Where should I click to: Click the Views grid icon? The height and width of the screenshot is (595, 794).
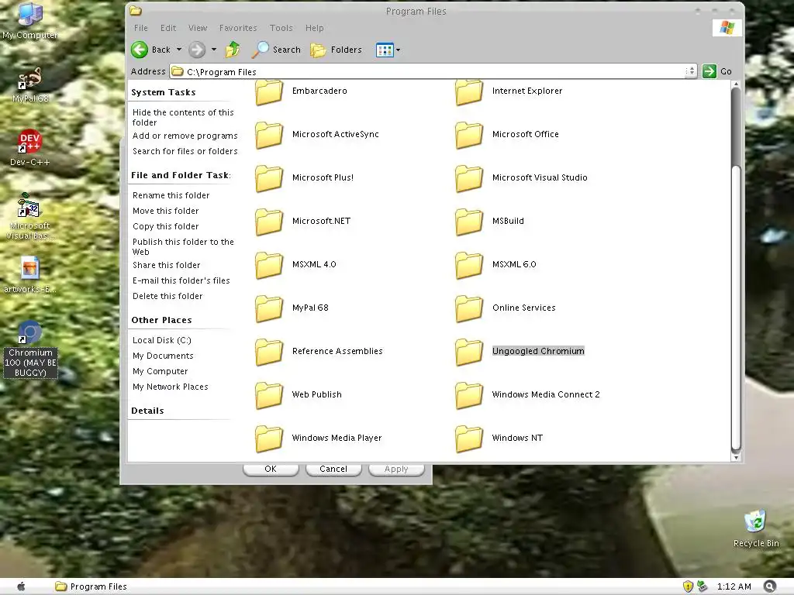click(385, 50)
